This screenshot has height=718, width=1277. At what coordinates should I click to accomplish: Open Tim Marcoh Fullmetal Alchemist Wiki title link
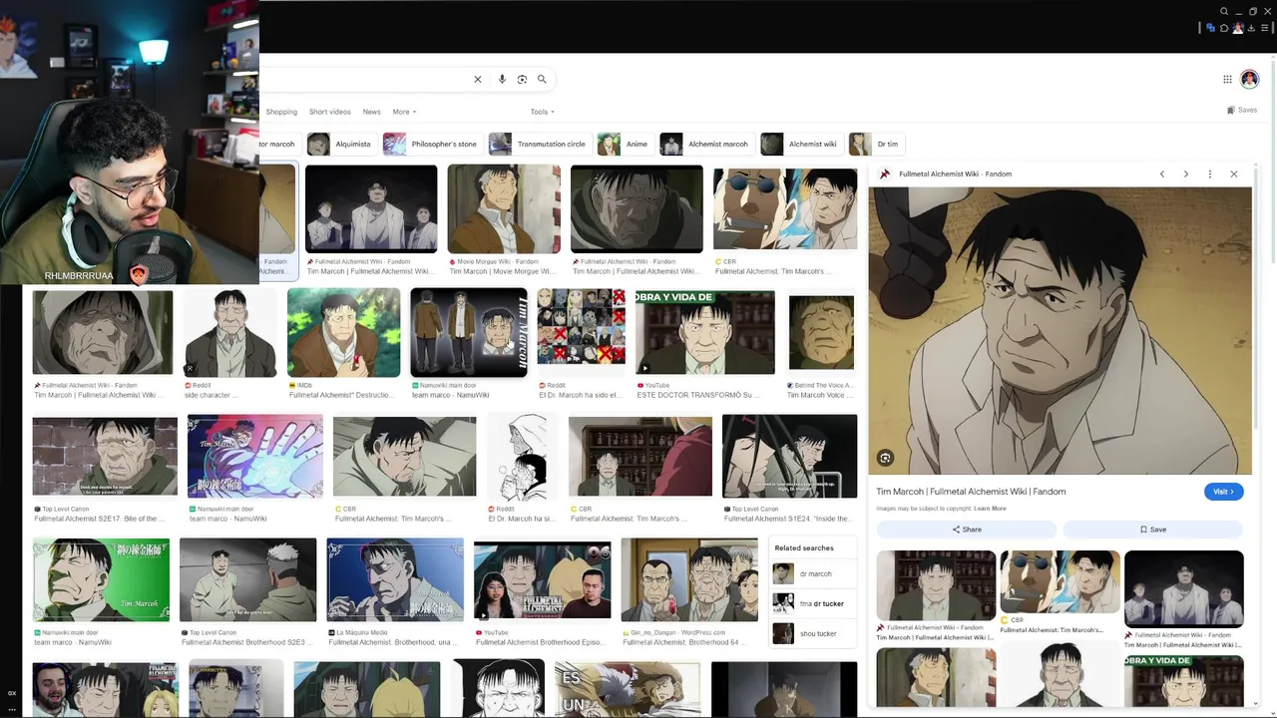971,492
